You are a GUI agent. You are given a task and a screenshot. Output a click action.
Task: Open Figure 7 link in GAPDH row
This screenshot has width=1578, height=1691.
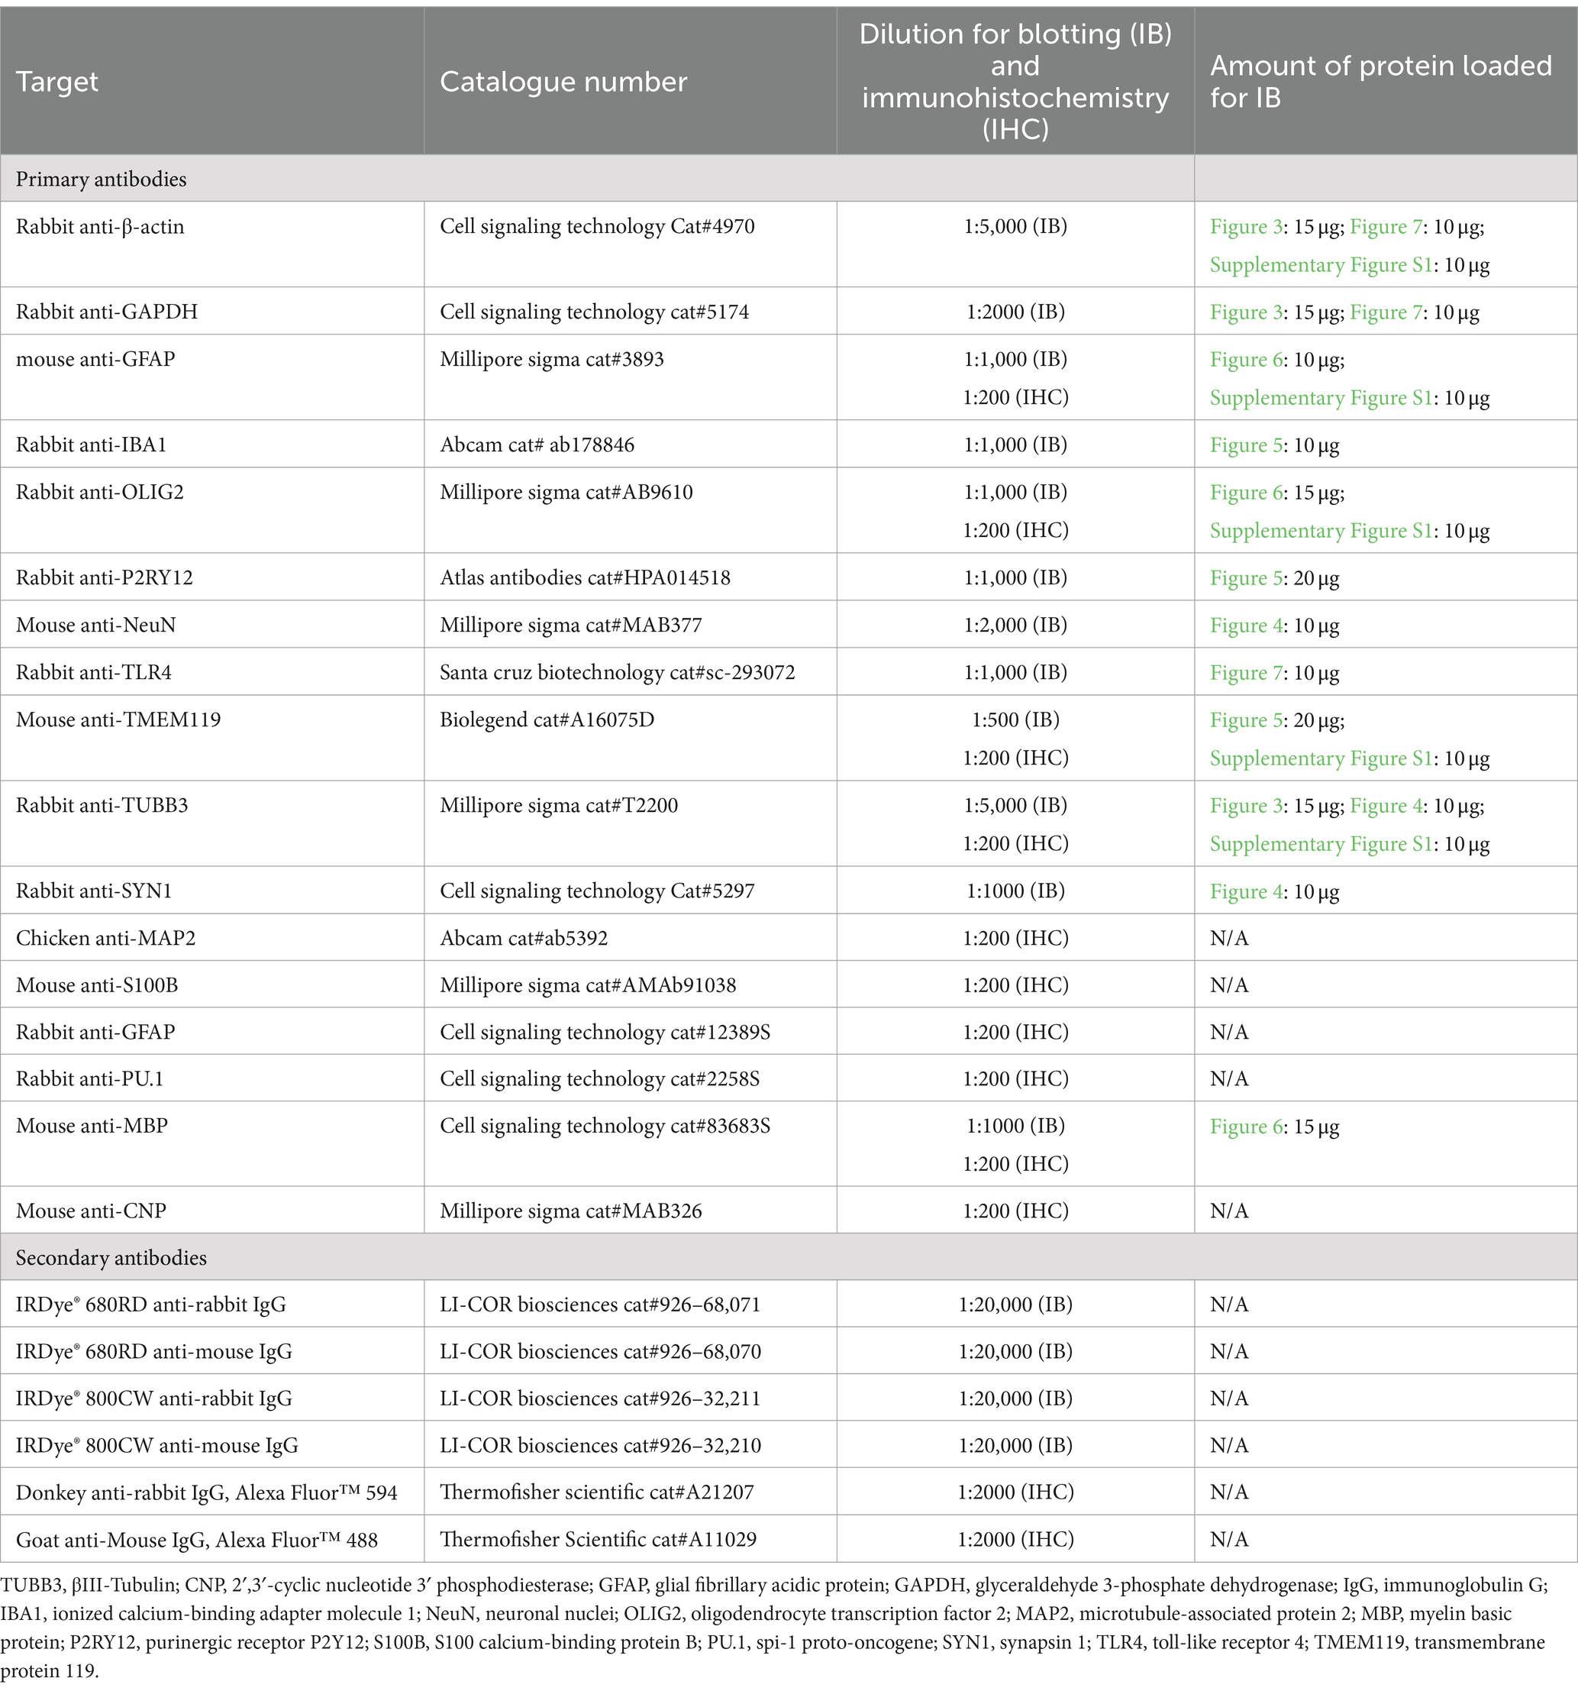point(1386,312)
